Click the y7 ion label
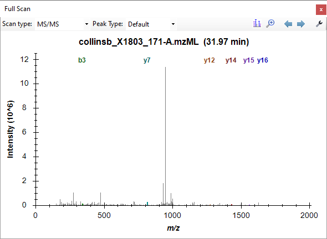327x239 pixels. 147,60
